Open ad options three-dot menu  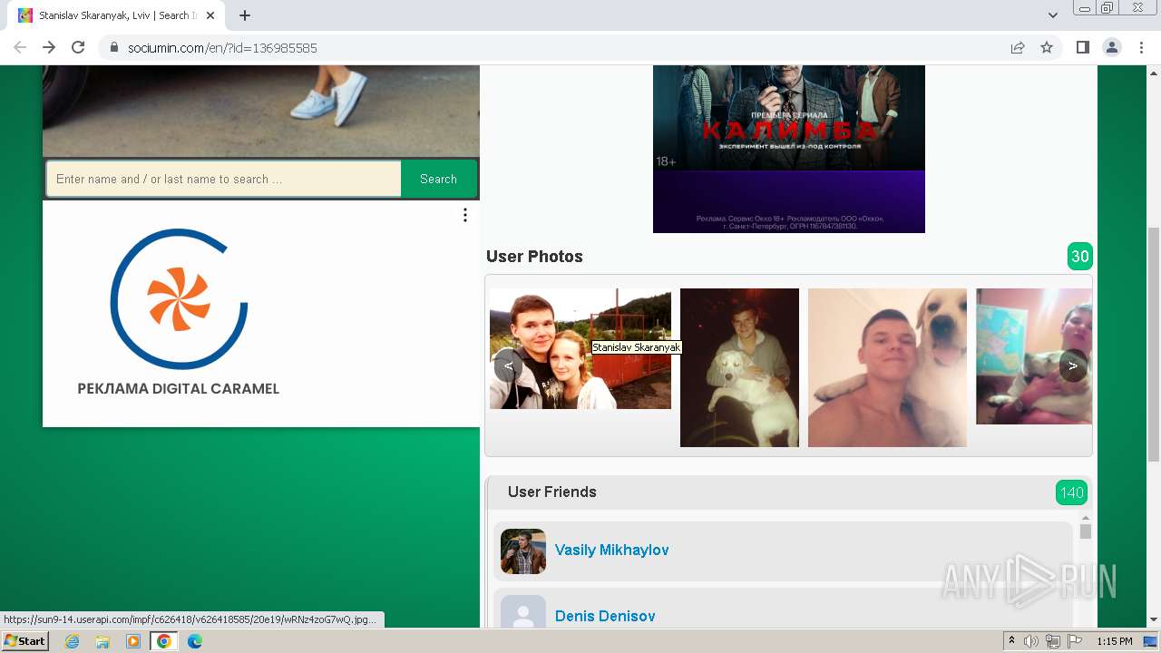click(x=465, y=215)
